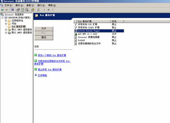Click 添加一个新的 Web 服务扩展 link
Screen dimensions: 170x123
coord(52,55)
